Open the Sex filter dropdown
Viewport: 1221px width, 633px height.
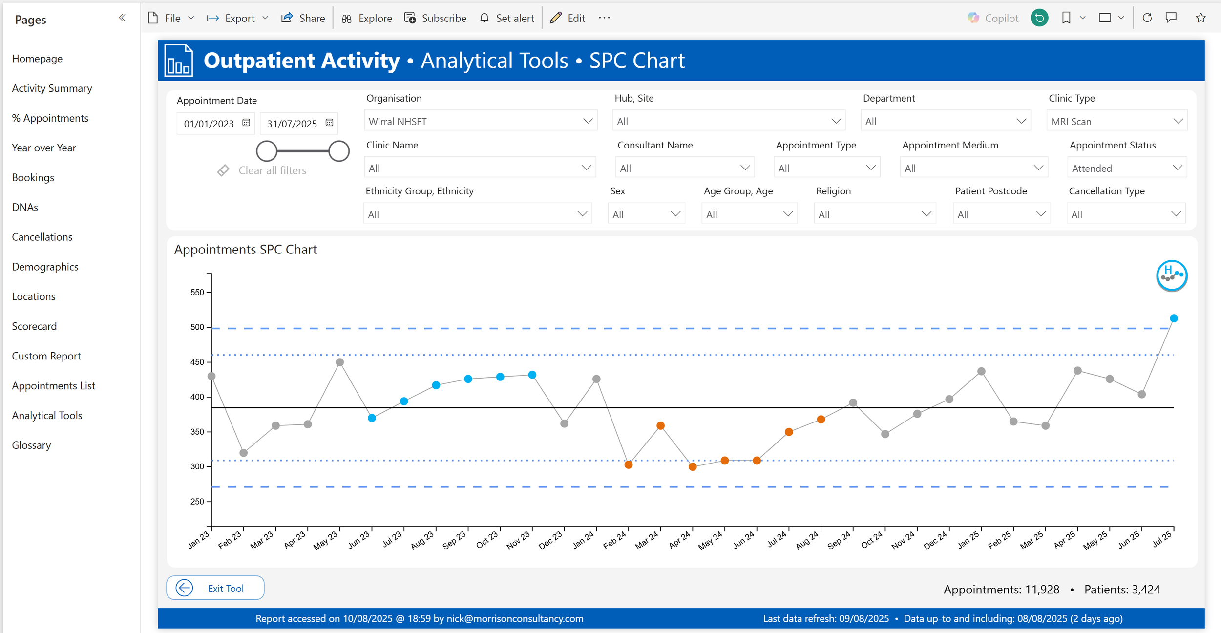click(675, 214)
